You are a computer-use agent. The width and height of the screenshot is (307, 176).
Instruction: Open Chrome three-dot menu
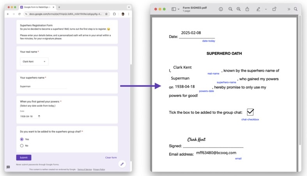click(x=129, y=14)
